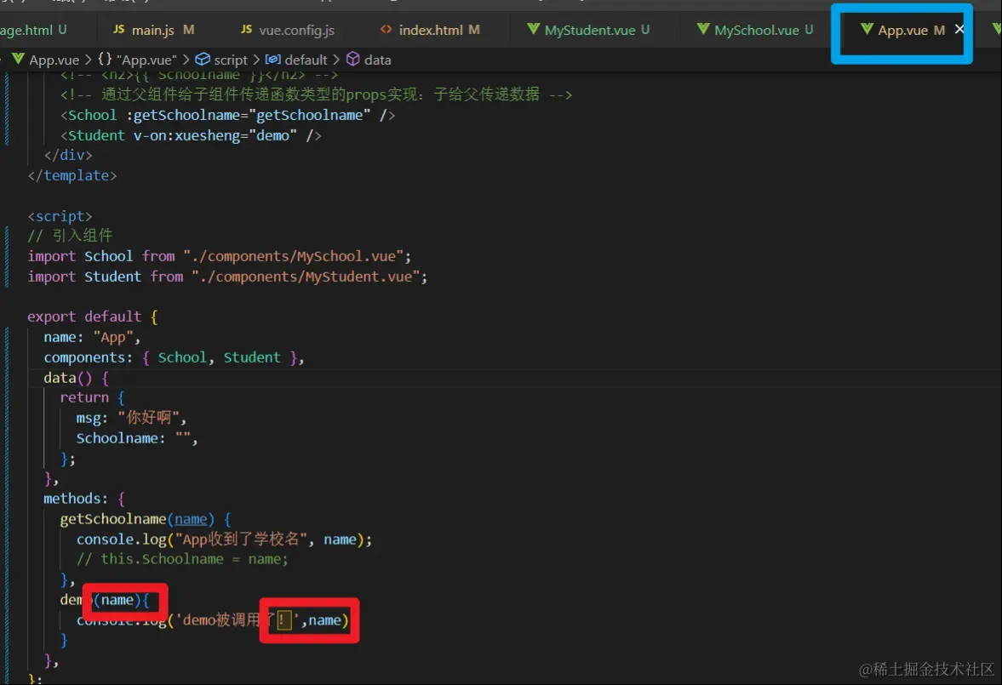Click the name: "App" property line
1002x685 pixels.
point(92,337)
